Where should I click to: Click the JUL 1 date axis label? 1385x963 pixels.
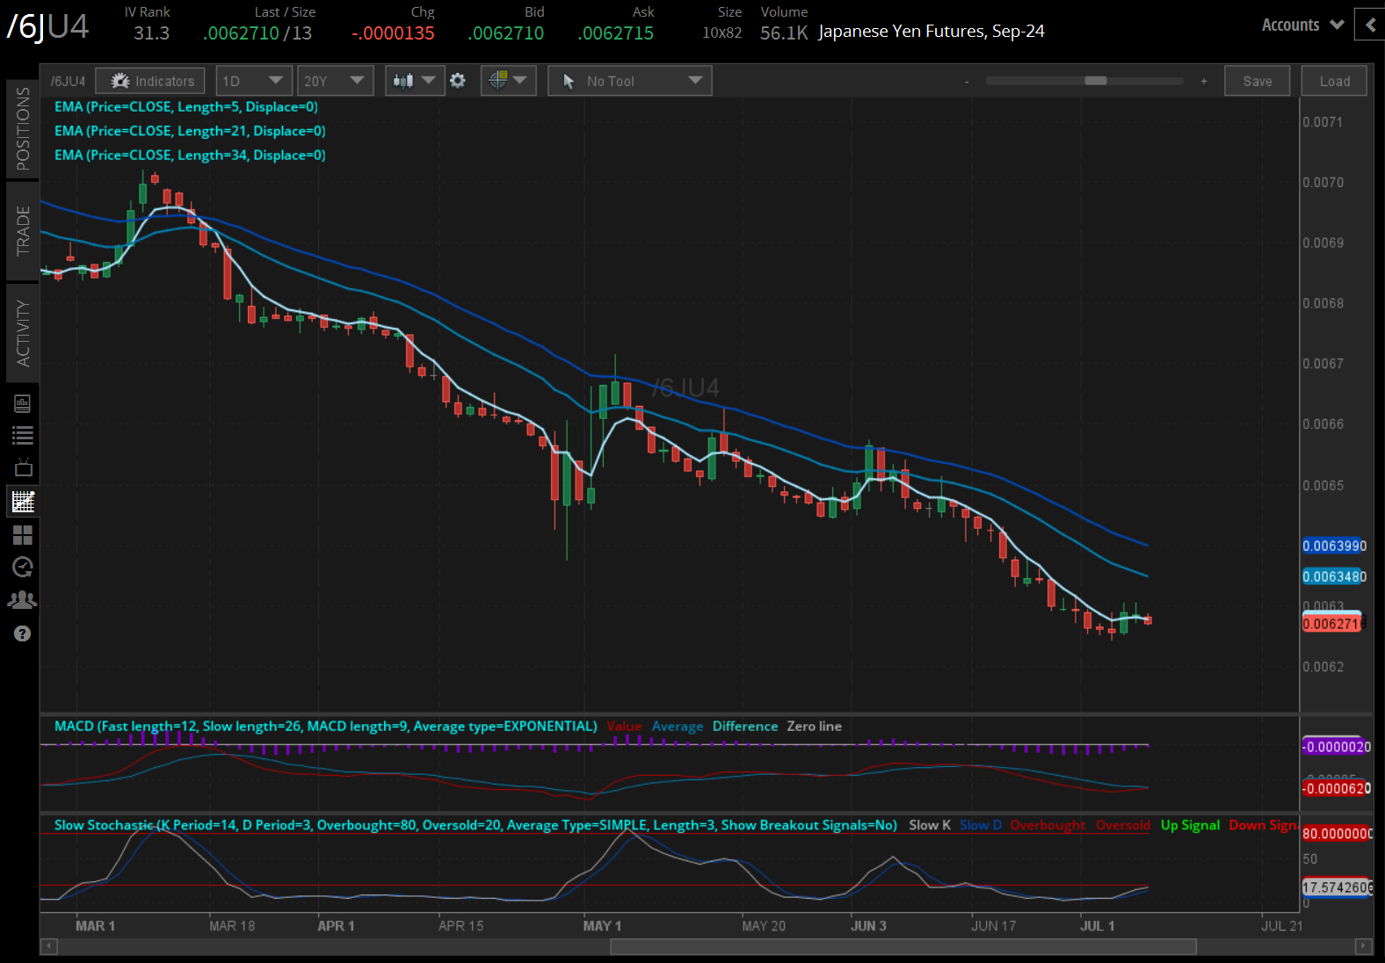click(x=1098, y=926)
